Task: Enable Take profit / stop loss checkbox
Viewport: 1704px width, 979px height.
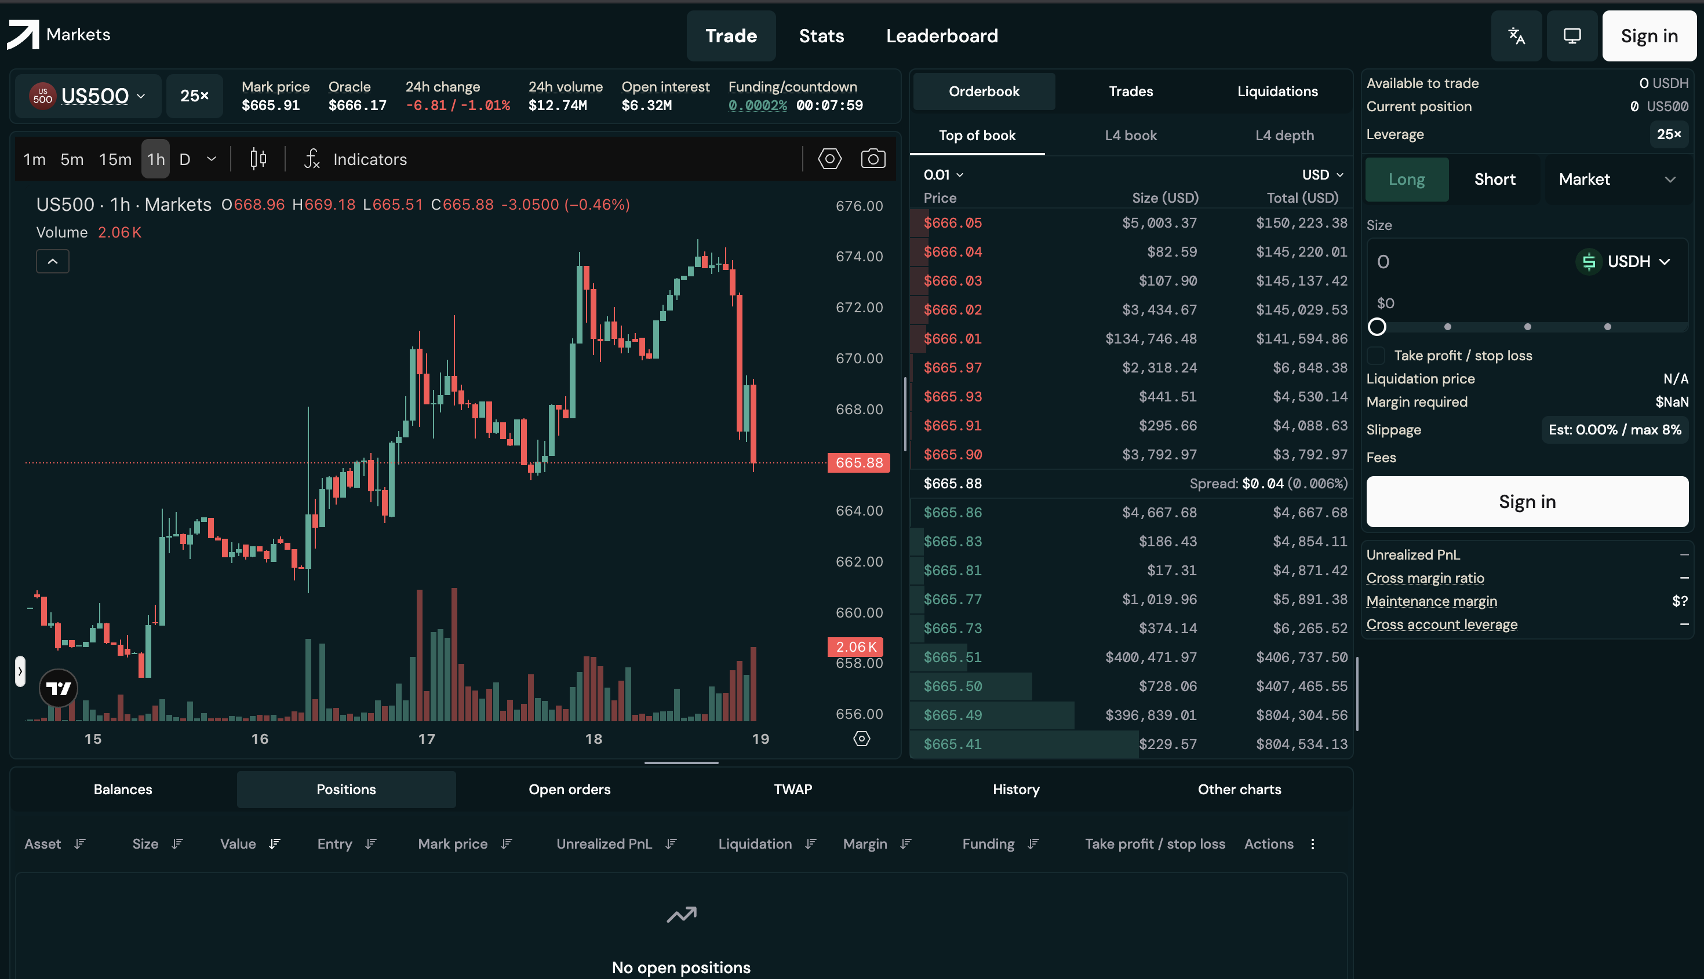Action: coord(1377,356)
